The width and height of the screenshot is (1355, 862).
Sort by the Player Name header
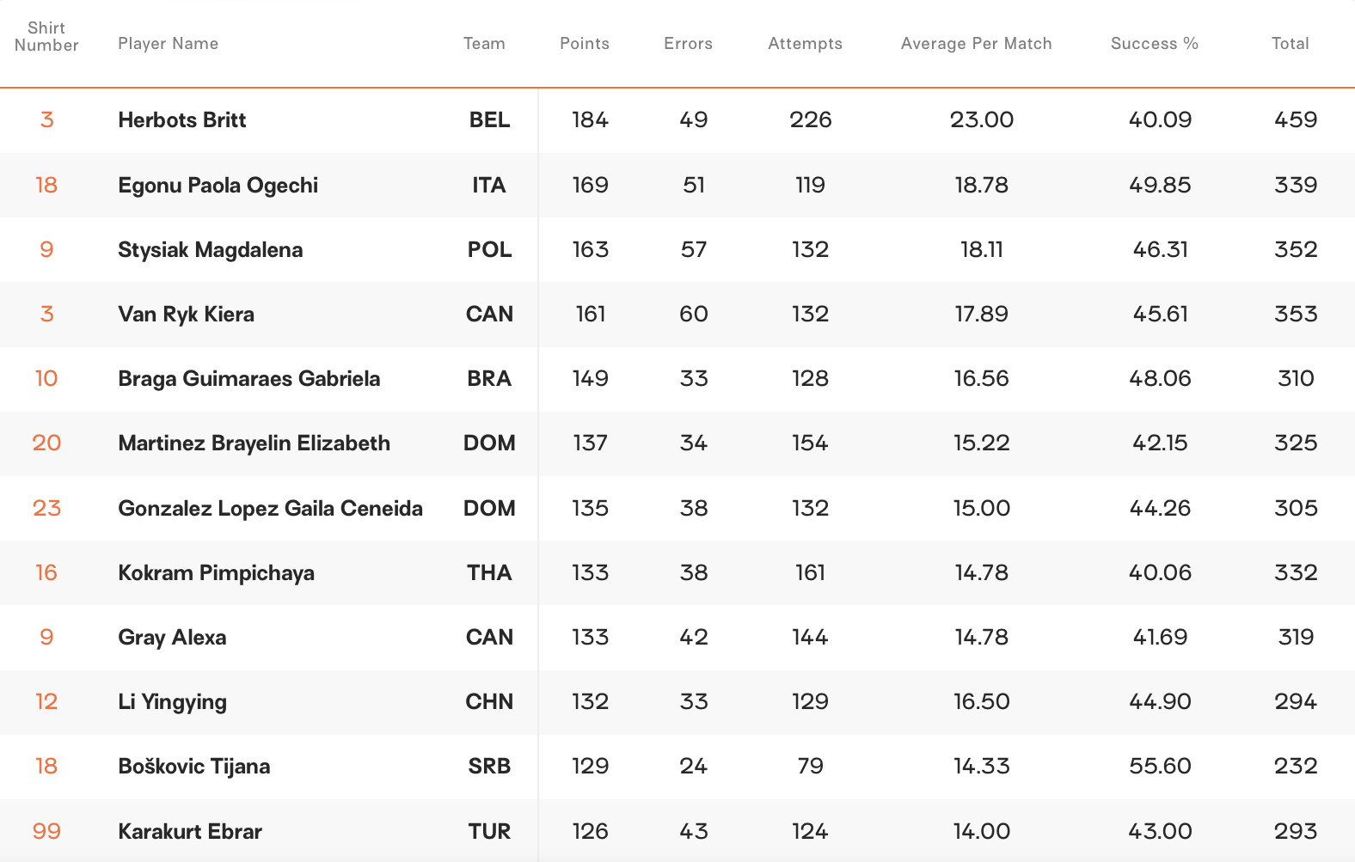(168, 44)
